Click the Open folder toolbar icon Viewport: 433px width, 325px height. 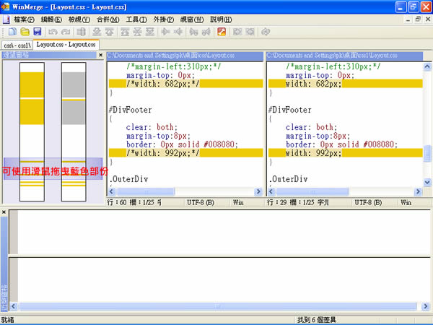pos(25,32)
